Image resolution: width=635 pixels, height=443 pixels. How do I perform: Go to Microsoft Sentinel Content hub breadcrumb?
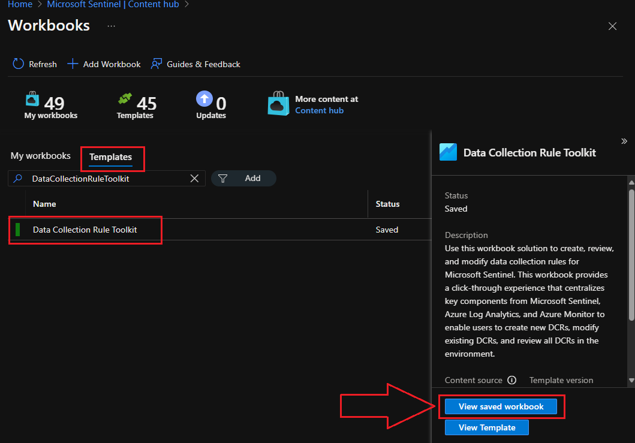coord(113,4)
